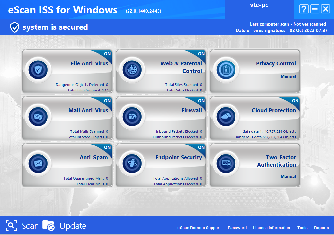Open the Reports section
Viewport: 334px width, 235px height.
321,228
